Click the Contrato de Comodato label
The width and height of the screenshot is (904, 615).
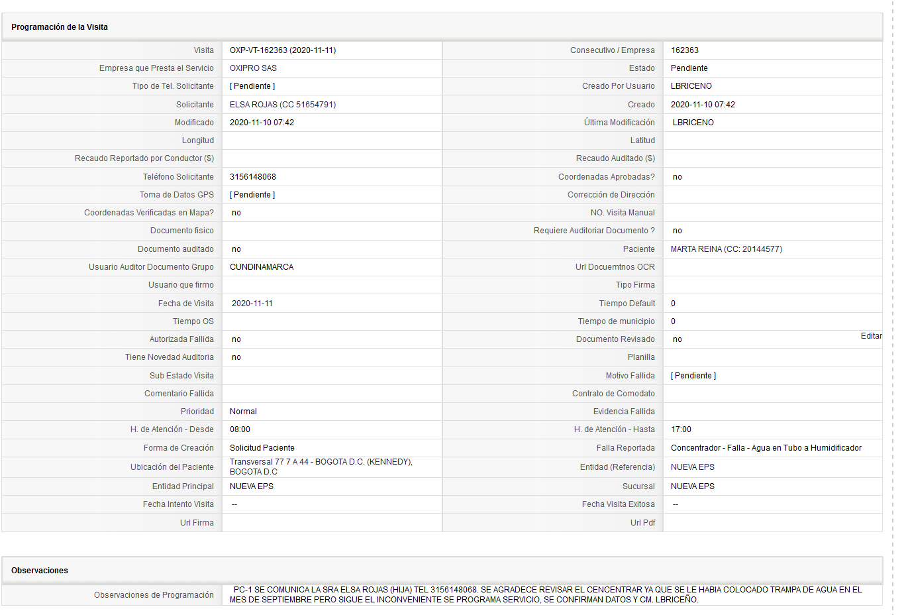[613, 394]
